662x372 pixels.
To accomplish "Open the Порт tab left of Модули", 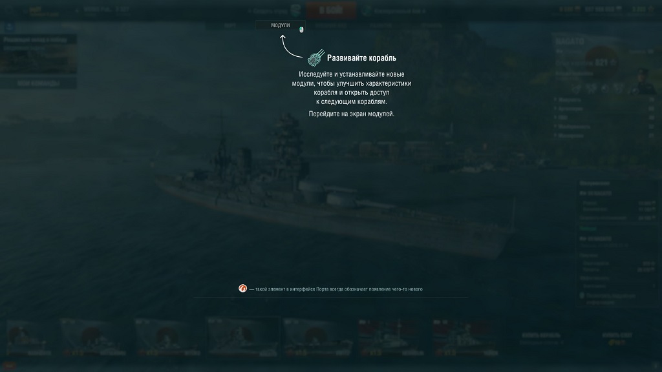I will click(230, 26).
